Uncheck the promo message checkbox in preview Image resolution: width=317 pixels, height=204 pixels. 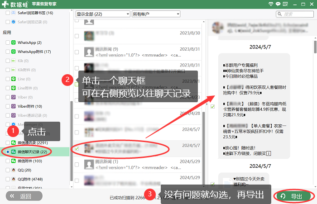click(212, 106)
